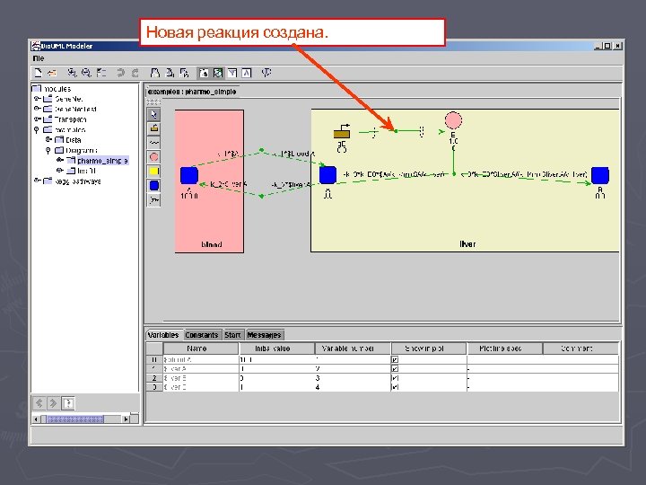Click the pointing-hand toolbar icon beside new document
This screenshot has width=646, height=485.
(52, 73)
